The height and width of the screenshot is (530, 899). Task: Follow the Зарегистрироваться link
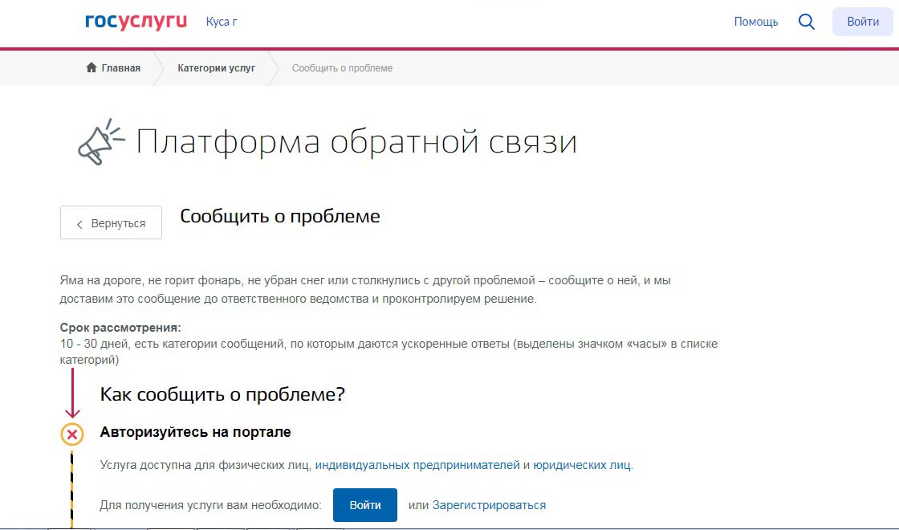489,505
